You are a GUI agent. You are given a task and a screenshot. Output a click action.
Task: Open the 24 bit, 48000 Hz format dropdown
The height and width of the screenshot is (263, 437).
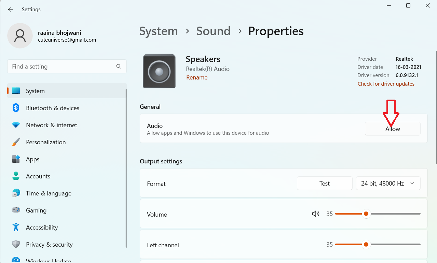(x=388, y=184)
